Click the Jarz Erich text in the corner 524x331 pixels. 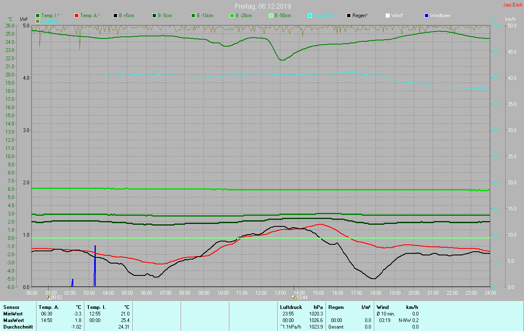(x=513, y=5)
